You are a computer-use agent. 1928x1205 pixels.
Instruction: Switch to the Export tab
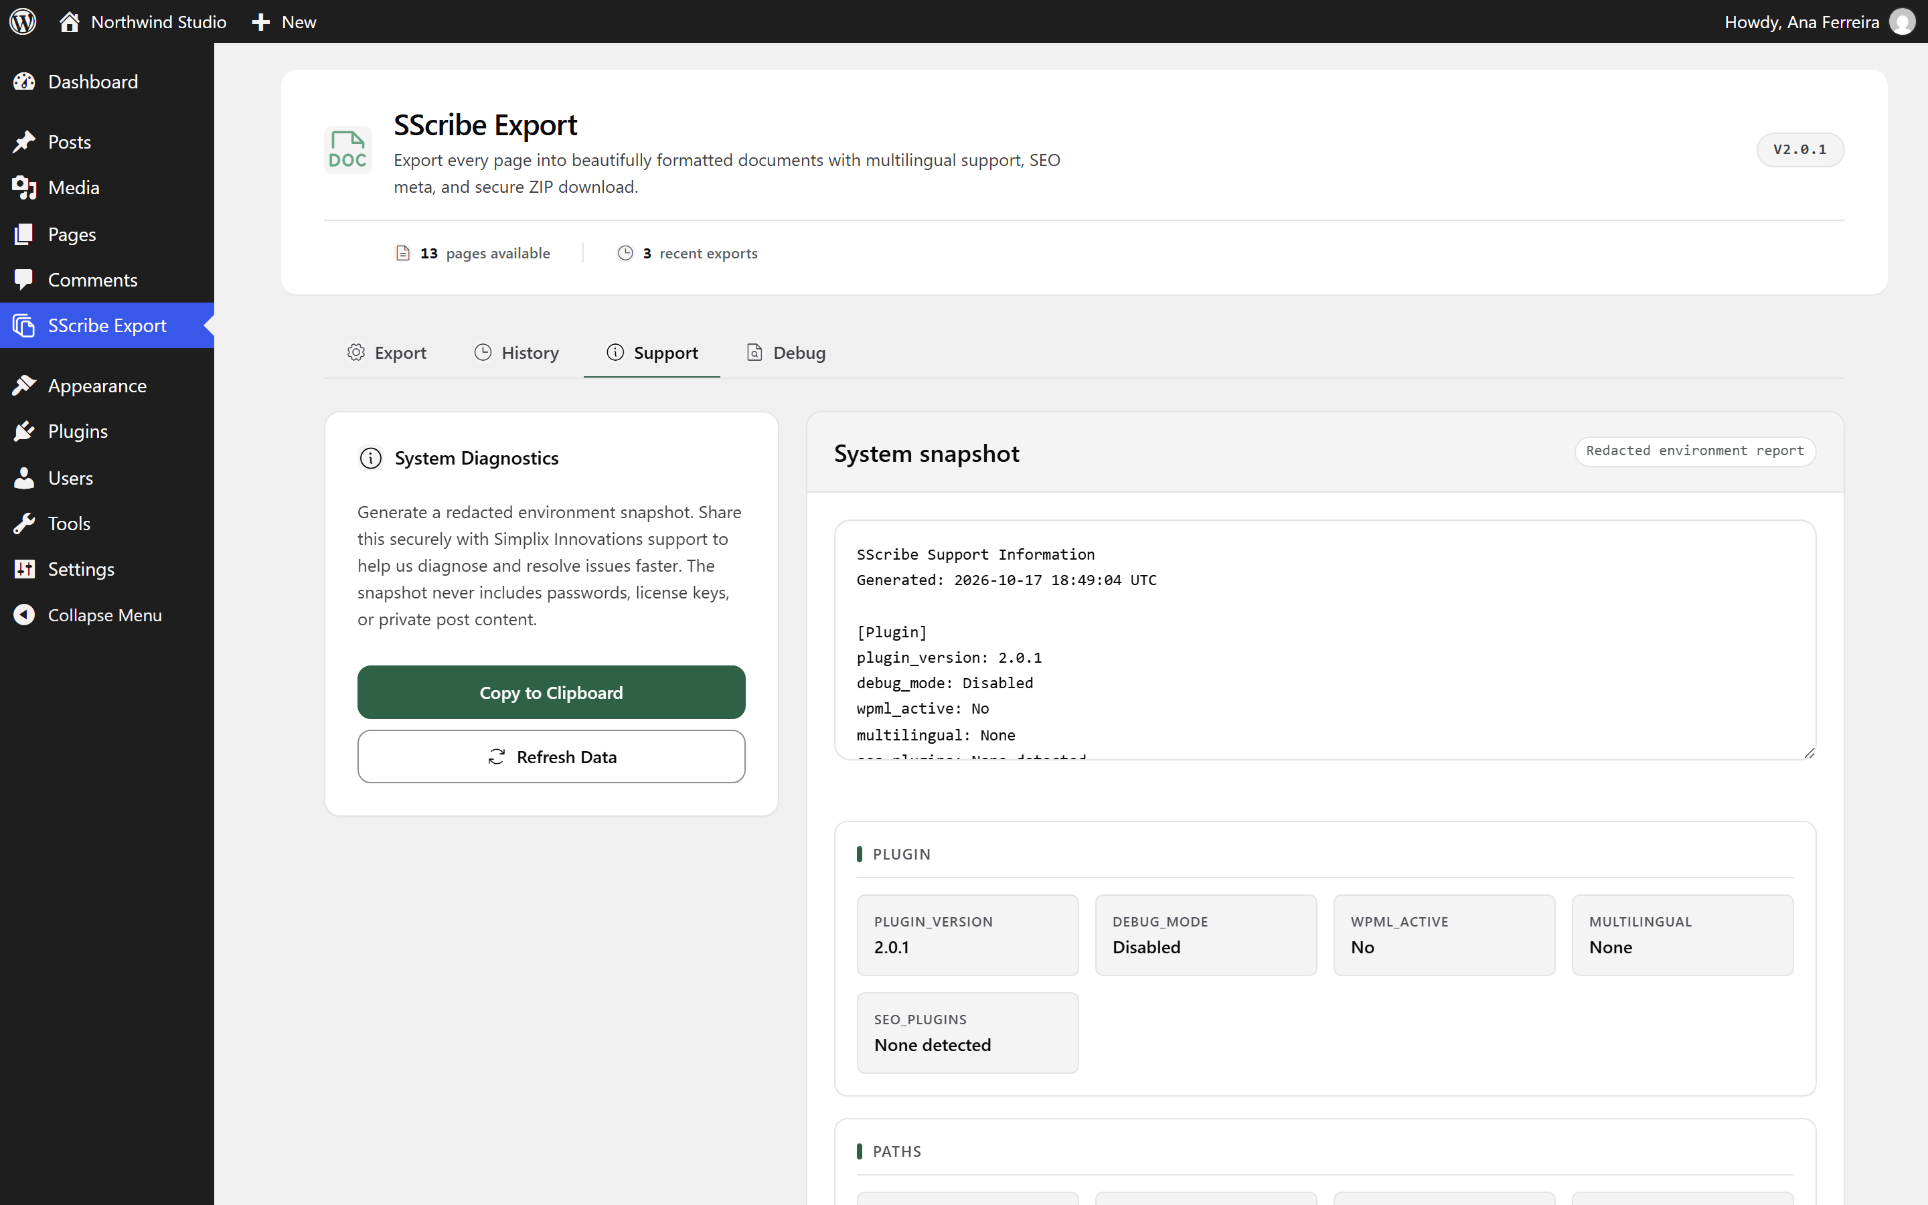point(387,352)
